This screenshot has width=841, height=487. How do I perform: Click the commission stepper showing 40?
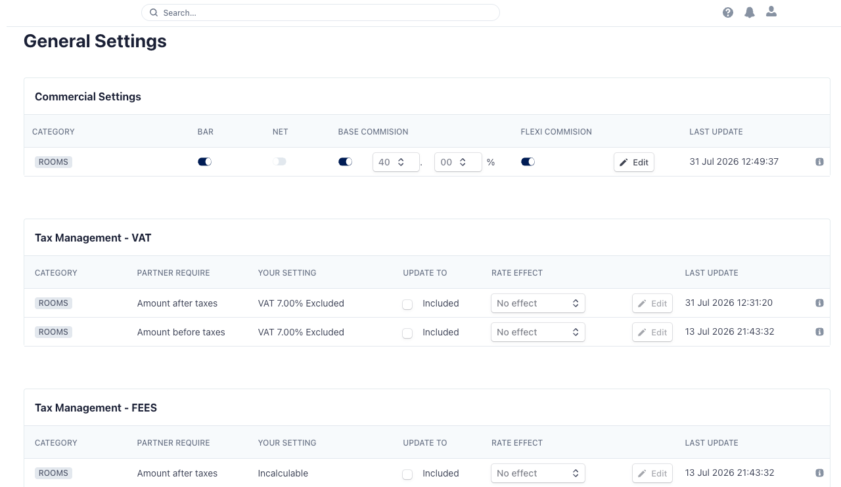pos(396,162)
